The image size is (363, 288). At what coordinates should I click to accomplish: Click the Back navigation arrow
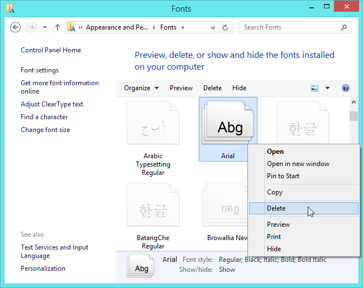point(16,27)
